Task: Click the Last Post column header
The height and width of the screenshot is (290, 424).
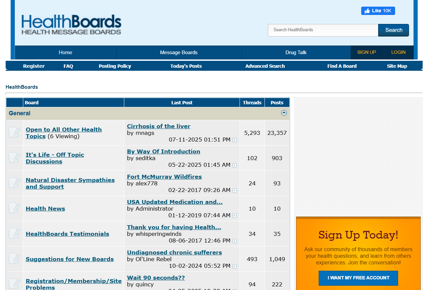Action: tap(182, 103)
